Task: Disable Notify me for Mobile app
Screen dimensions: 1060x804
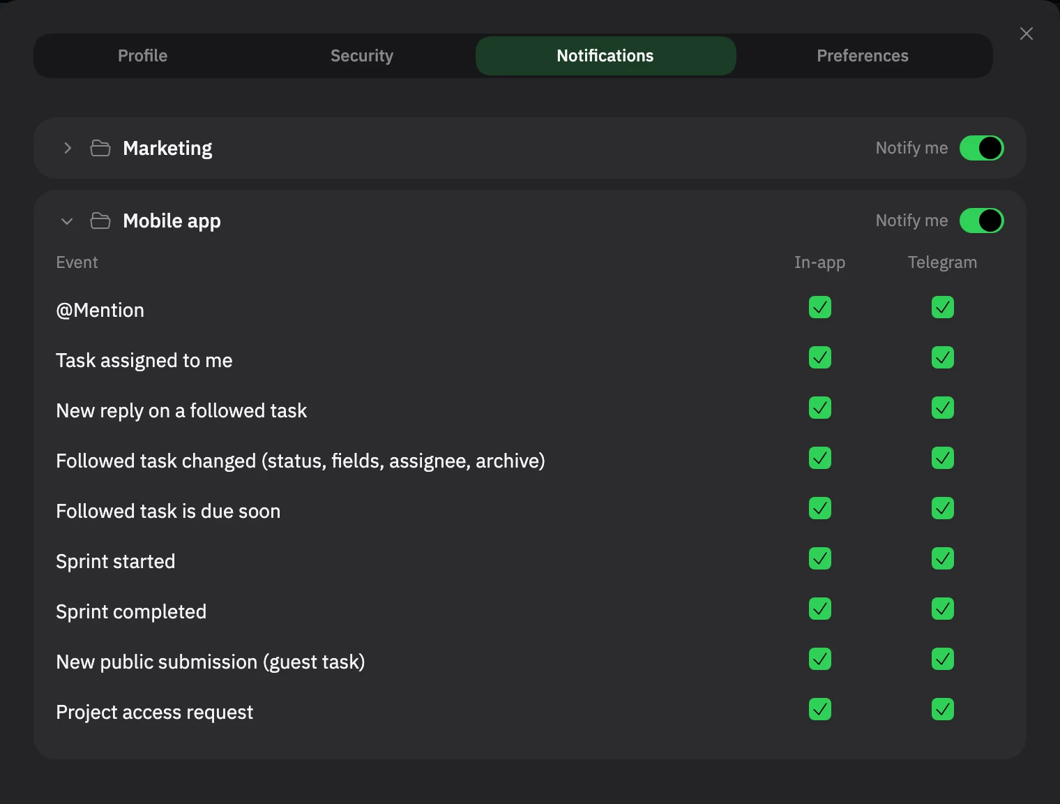Action: tap(982, 221)
